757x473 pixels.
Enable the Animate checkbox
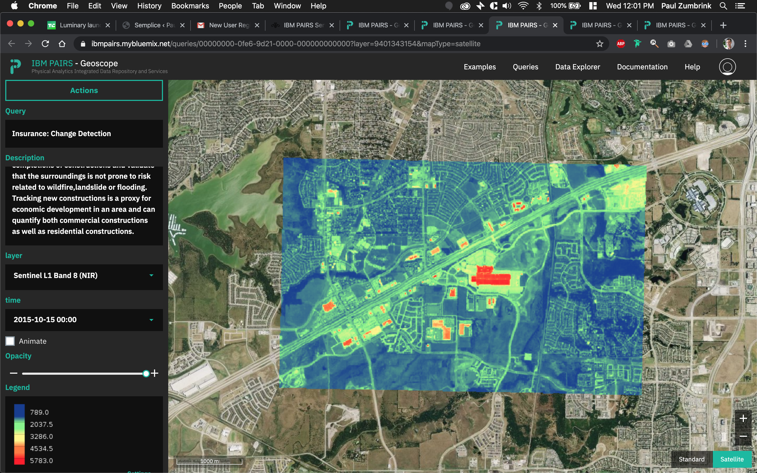tap(10, 341)
